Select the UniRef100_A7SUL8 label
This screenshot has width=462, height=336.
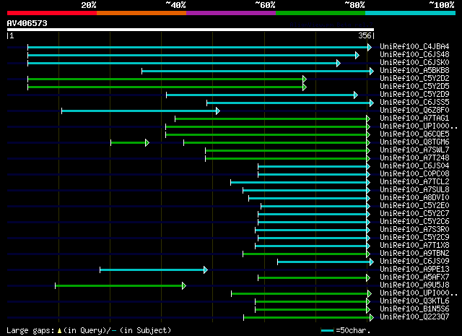click(414, 190)
